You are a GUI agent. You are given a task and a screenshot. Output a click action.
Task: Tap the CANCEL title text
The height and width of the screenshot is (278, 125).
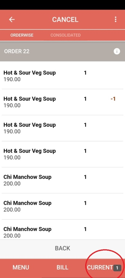tap(65, 20)
